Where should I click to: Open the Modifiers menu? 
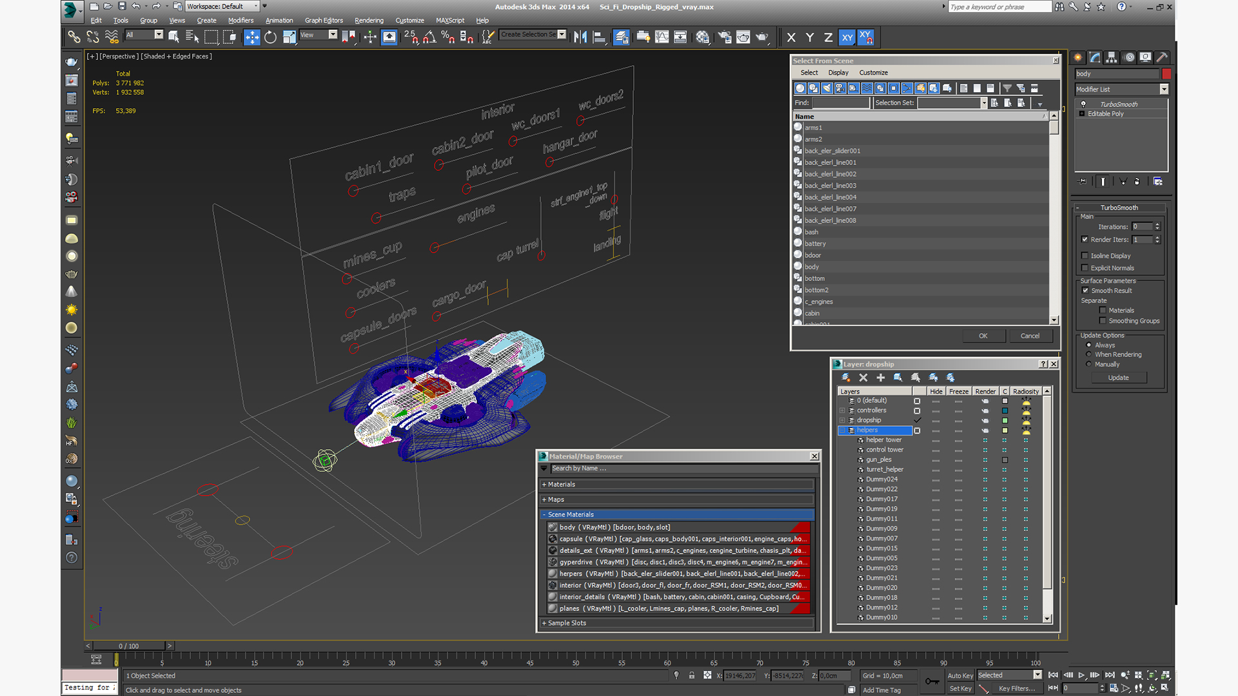tap(241, 21)
